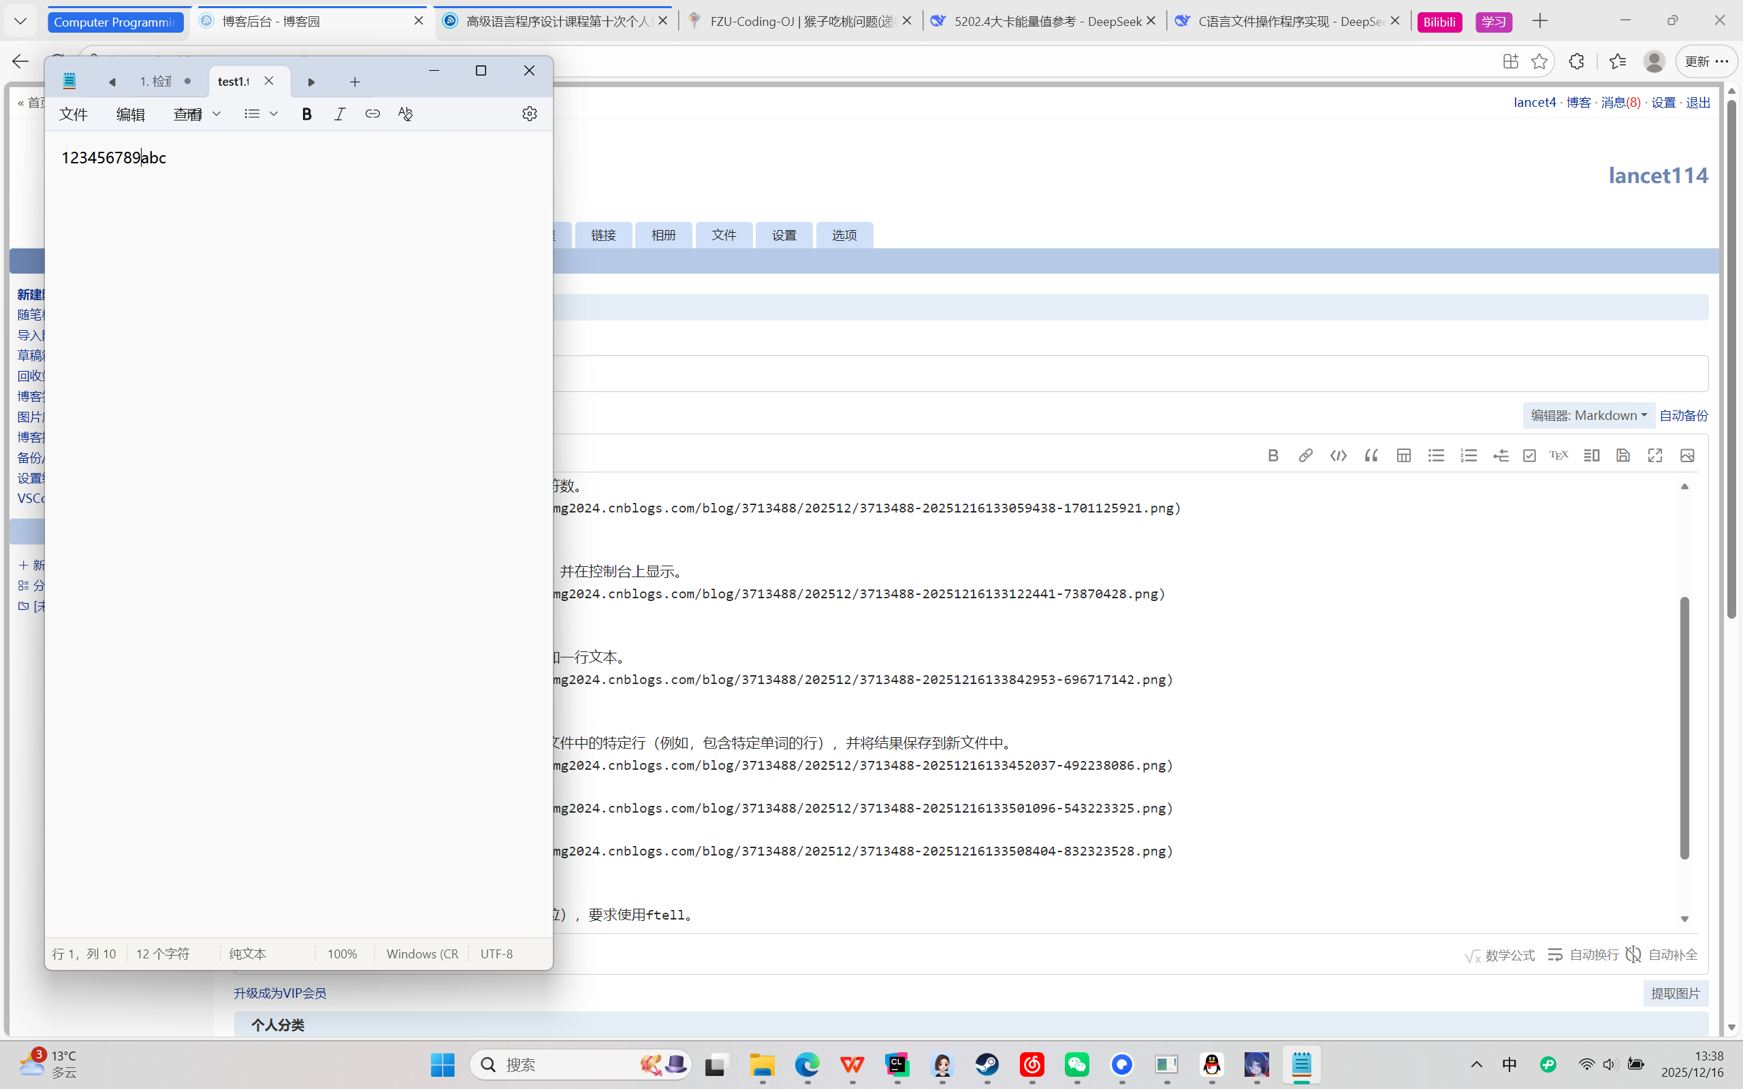Insert code block in blog editor

tap(1338, 455)
